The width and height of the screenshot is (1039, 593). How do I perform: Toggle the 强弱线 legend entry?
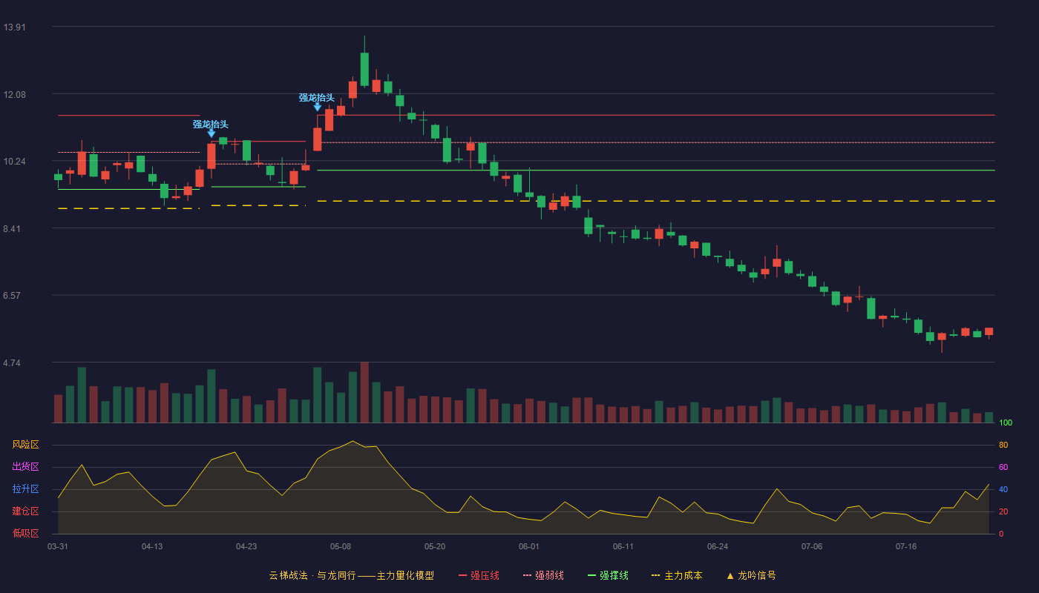[x=543, y=575]
